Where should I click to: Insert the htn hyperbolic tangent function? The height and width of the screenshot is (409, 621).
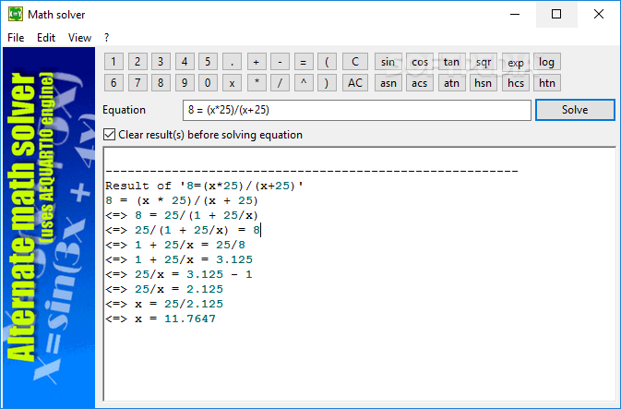[x=547, y=83]
